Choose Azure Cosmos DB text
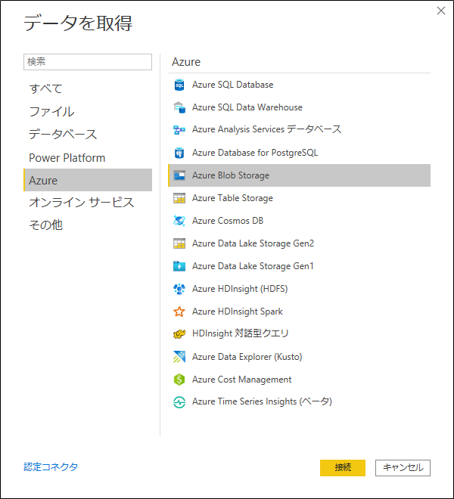The width and height of the screenshot is (454, 499). pos(228,221)
